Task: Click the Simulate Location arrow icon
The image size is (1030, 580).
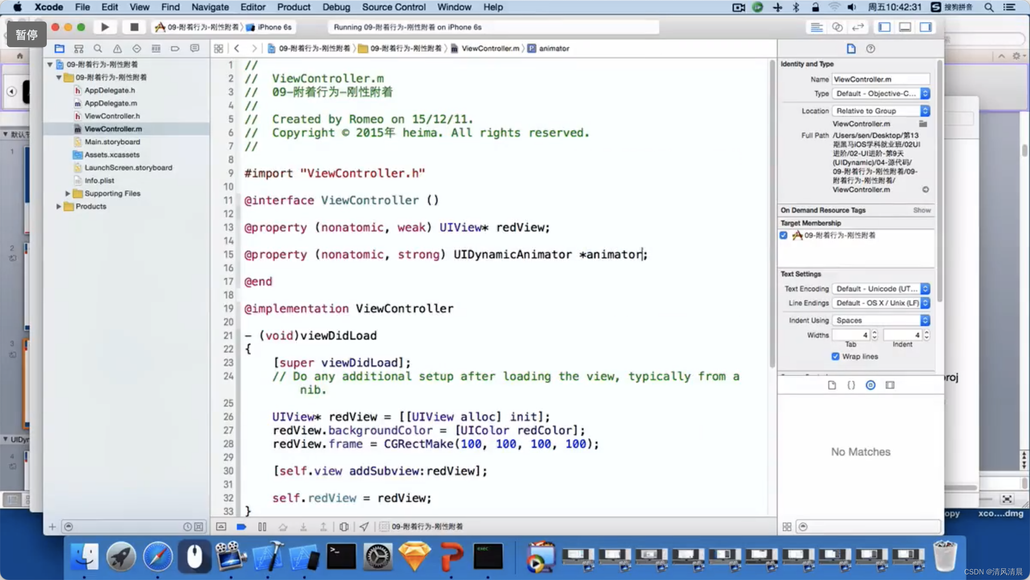Action: (x=364, y=526)
